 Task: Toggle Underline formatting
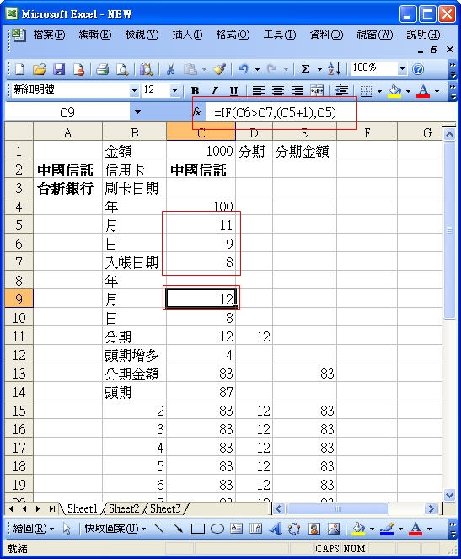tap(233, 91)
